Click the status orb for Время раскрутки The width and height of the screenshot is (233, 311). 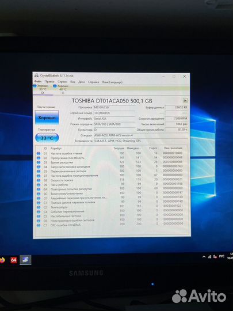click(x=39, y=162)
